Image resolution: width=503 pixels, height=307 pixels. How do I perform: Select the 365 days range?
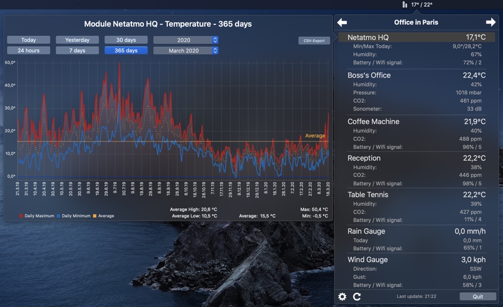click(x=126, y=51)
